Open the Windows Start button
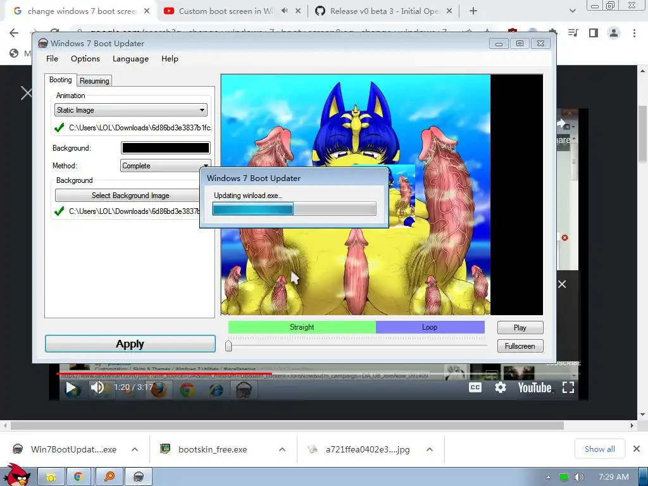This screenshot has height=486, width=648. tap(16, 475)
